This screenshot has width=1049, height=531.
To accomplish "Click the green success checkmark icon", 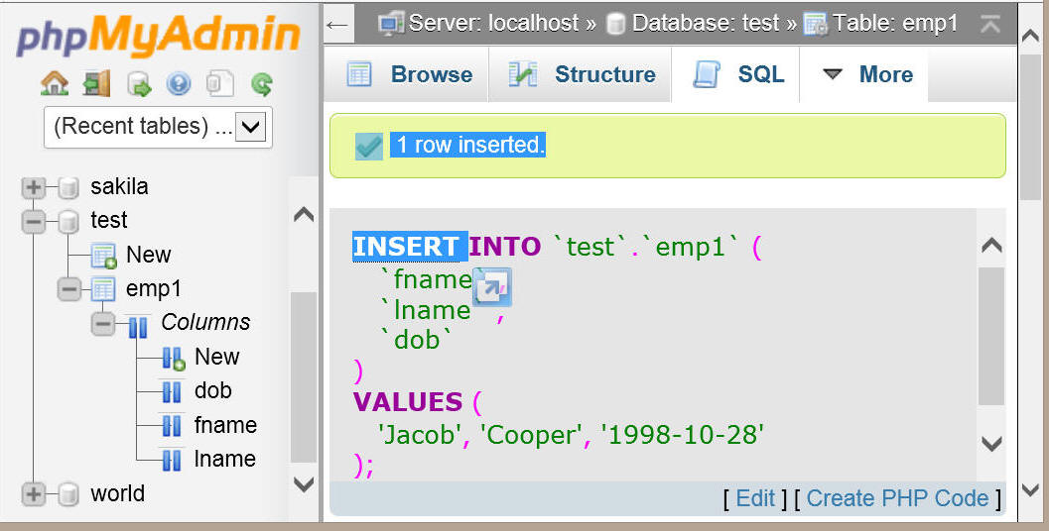I will pos(368,147).
